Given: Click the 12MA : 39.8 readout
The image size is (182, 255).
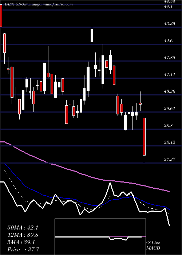Looking at the screenshot, I should click(x=23, y=235).
